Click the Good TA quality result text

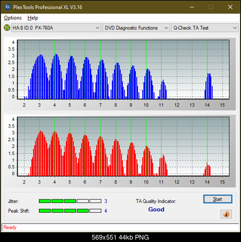(x=156, y=209)
